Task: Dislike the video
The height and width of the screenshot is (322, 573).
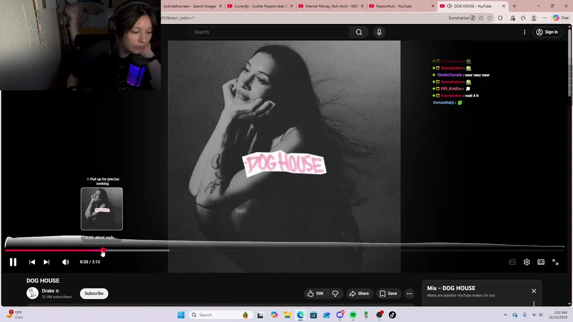Action: [x=335, y=293]
